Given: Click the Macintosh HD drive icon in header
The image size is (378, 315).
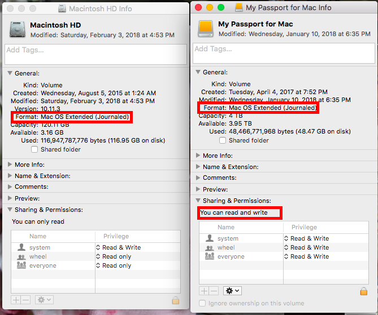Looking at the screenshot, I should (18, 29).
